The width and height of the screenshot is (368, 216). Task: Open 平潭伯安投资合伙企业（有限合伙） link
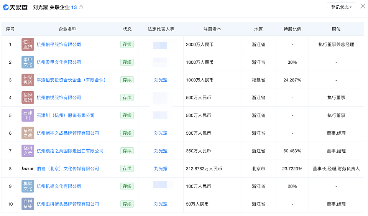coord(71,80)
